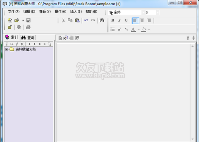
Task: Click the grayed fourth icon above the editor
Action: (x=77, y=38)
